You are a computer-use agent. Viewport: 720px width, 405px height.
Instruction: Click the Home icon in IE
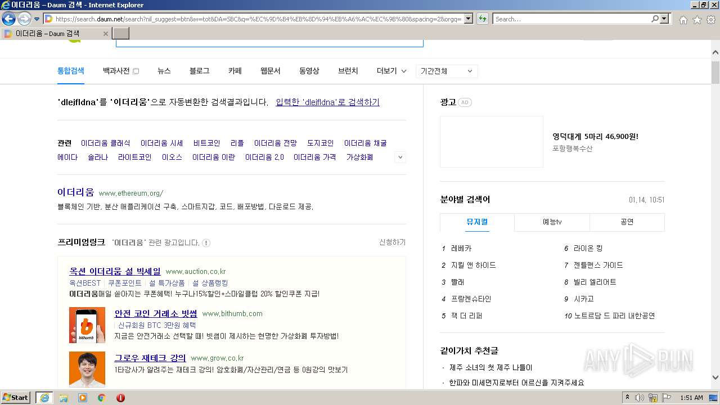[683, 20]
